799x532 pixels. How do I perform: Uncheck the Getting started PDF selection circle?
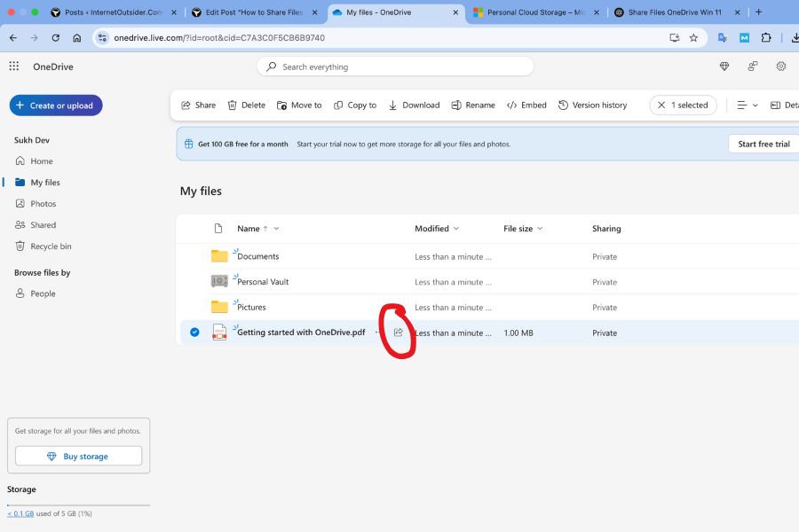(x=194, y=332)
